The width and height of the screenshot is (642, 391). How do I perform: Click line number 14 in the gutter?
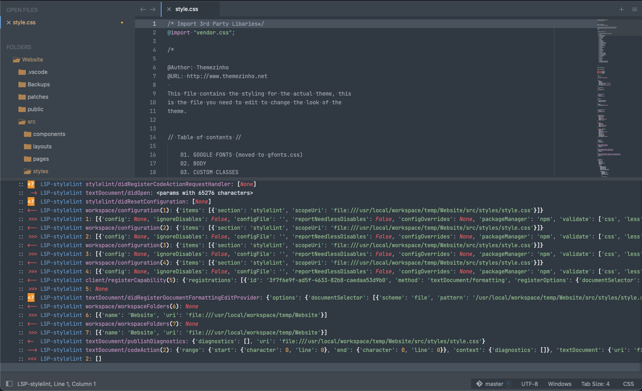(x=153, y=137)
